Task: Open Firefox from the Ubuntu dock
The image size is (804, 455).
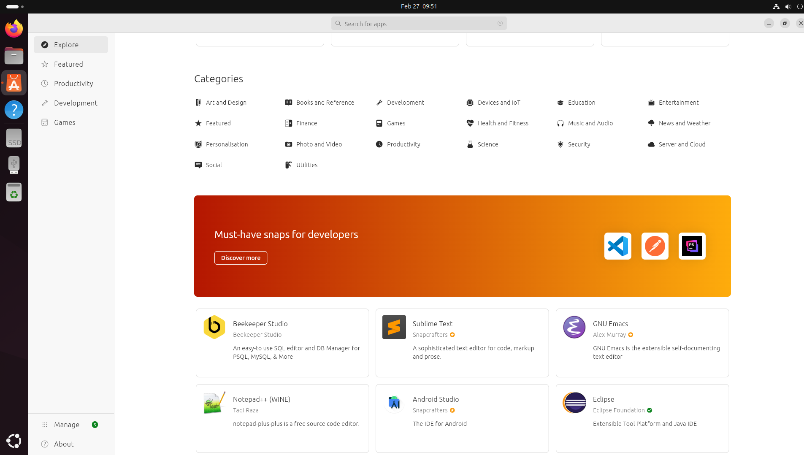Action: [14, 29]
